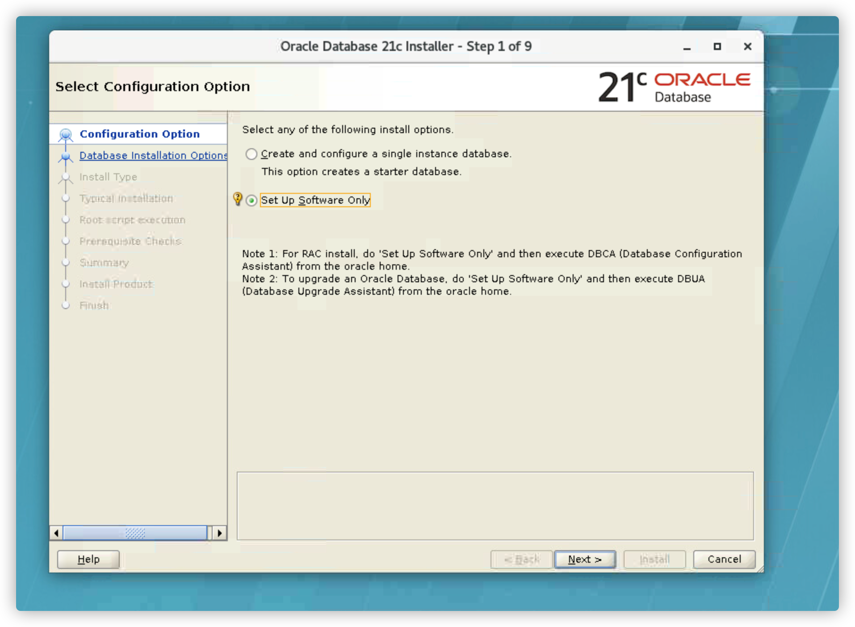Click the disabled Back button
Screen dimensions: 855x627
[521, 559]
